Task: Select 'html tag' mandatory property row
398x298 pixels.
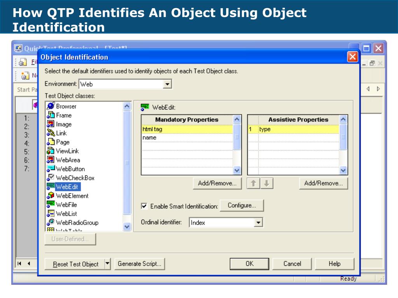Action: pos(187,129)
